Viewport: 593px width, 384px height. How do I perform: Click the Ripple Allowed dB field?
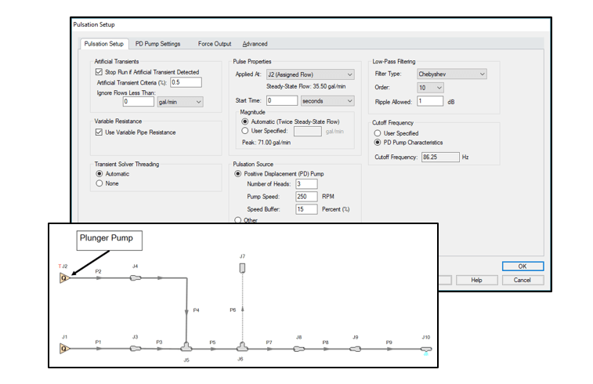430,101
